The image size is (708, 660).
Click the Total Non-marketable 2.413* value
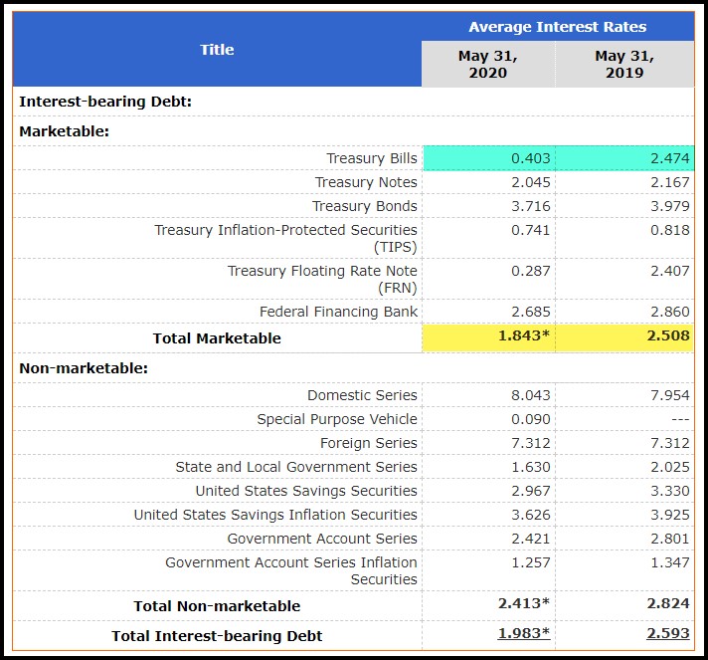click(524, 603)
